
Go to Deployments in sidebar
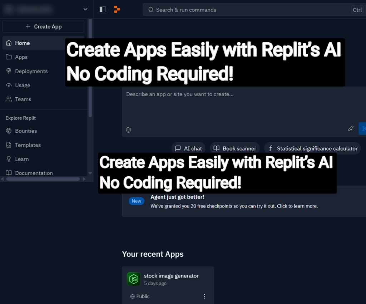[31, 71]
